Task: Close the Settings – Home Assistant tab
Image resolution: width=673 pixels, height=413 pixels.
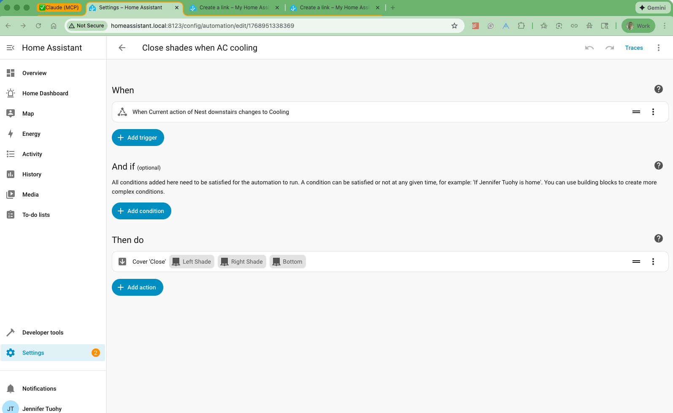Action: [177, 8]
